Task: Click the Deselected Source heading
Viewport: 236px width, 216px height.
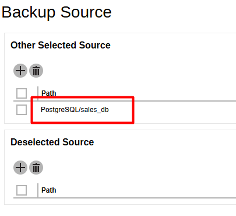Action: click(52, 142)
